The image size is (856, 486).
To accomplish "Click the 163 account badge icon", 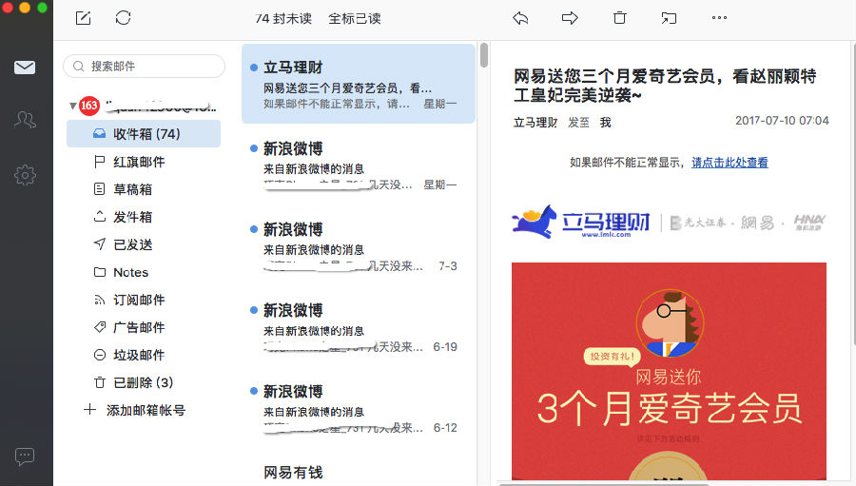I will (x=89, y=106).
